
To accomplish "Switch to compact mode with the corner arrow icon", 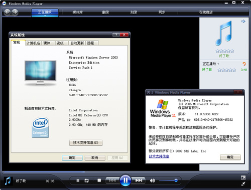I will [243, 183].
